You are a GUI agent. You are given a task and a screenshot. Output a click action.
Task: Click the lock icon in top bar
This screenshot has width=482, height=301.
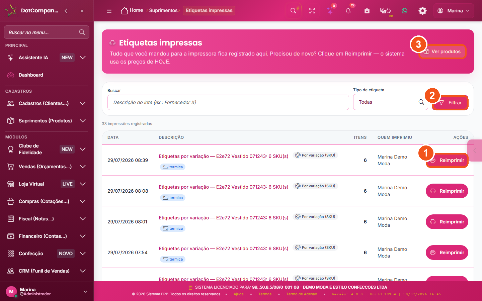pos(367,11)
